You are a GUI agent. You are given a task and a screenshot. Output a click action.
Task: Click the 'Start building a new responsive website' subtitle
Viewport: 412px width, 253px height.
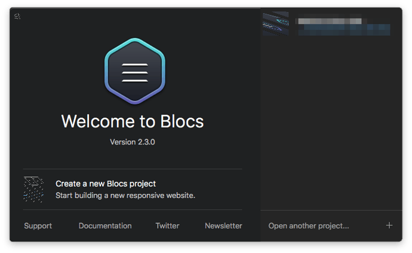click(x=125, y=195)
